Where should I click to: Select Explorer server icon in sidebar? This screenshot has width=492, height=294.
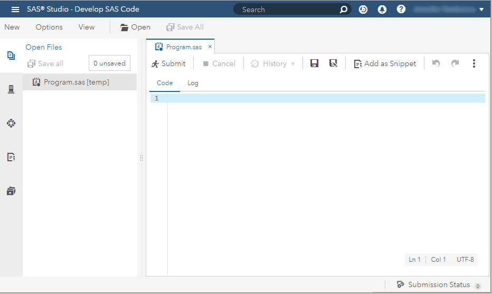point(11,89)
